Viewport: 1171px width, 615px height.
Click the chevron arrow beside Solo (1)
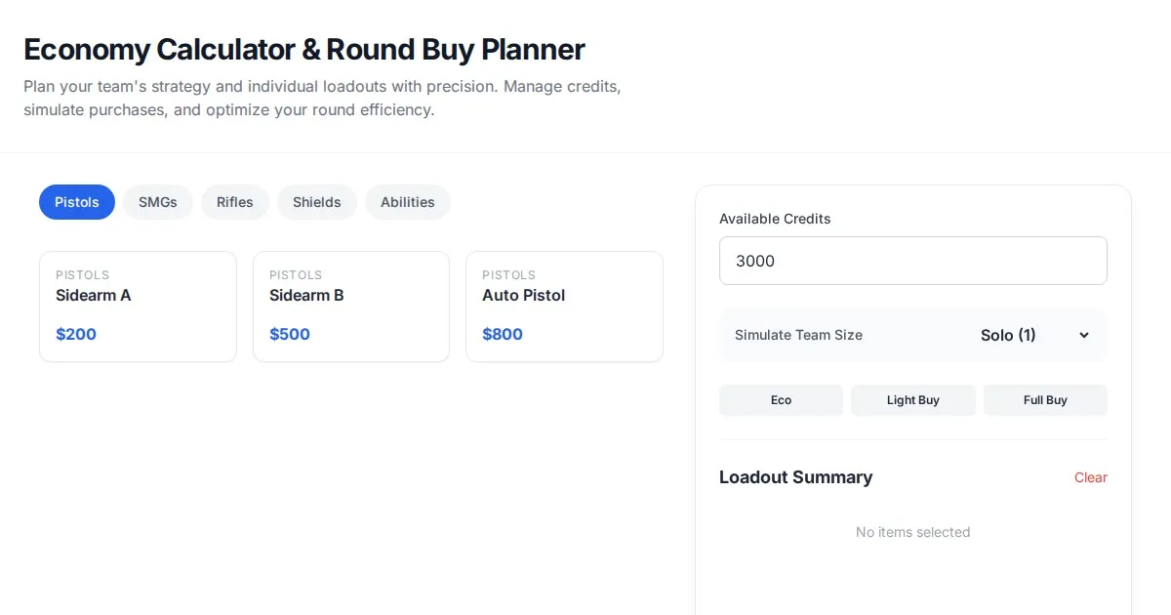click(1083, 335)
